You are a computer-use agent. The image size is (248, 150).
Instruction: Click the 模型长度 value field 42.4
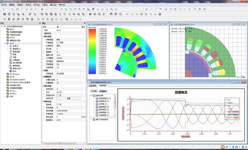click(69, 55)
